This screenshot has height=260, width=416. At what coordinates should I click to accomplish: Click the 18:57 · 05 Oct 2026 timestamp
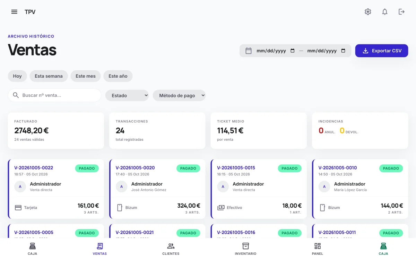31,174
